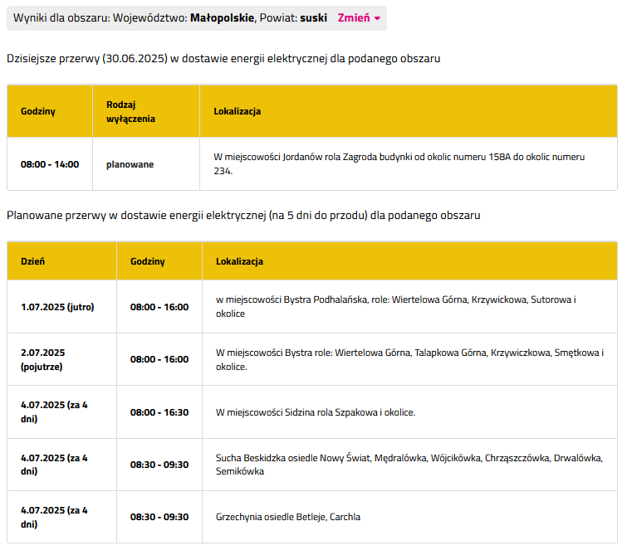The image size is (627, 555).
Task: Select the 1.07.2025 (jutro) date cell
Action: pos(57,307)
